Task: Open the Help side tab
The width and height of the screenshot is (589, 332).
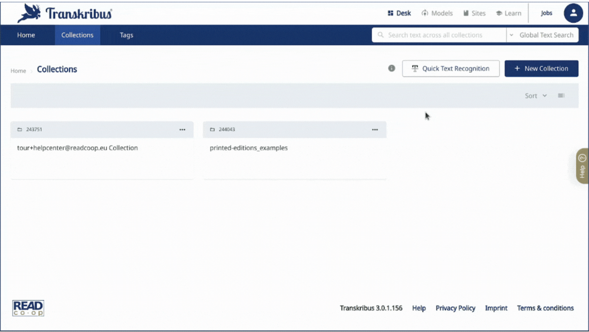Action: (x=582, y=166)
